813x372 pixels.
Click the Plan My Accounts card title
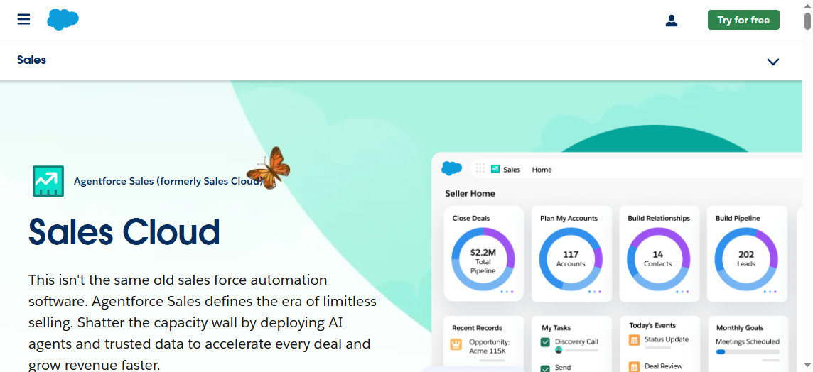pos(569,218)
